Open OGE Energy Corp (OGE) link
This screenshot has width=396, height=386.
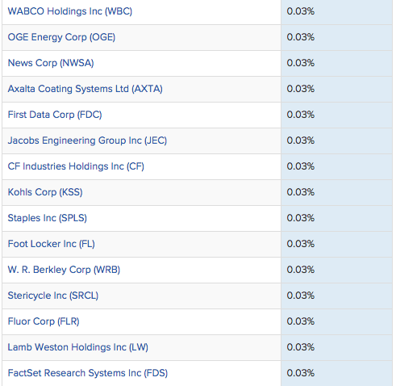61,37
